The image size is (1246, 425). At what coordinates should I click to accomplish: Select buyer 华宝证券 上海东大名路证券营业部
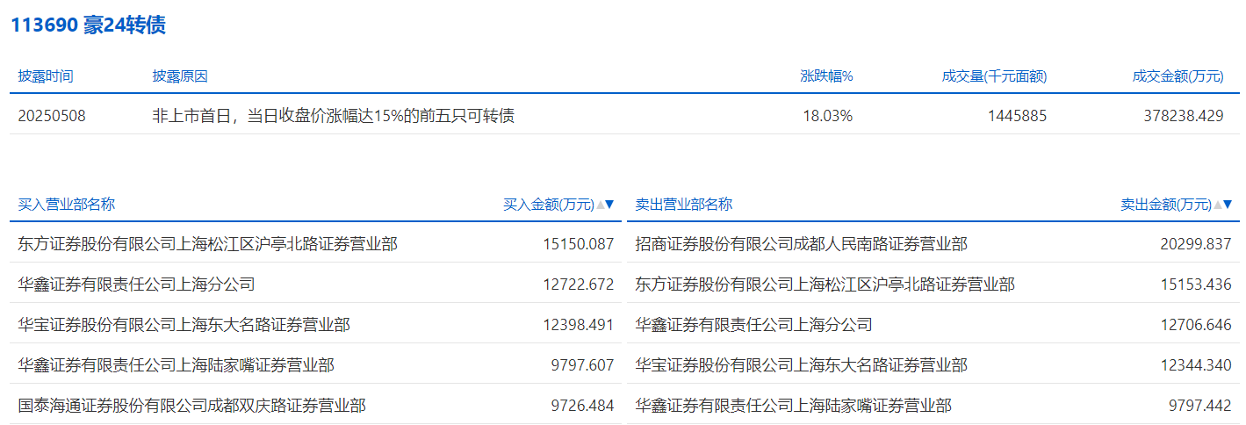click(184, 325)
